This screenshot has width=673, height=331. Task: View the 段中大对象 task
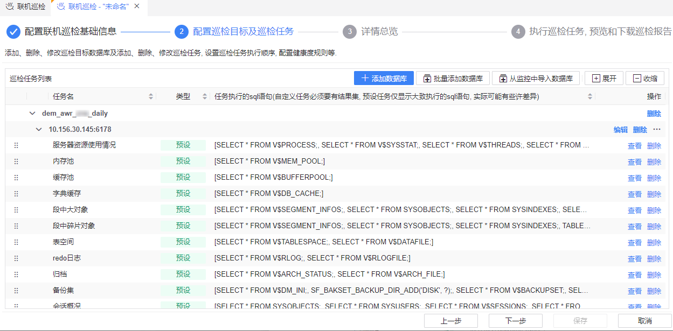pos(635,210)
